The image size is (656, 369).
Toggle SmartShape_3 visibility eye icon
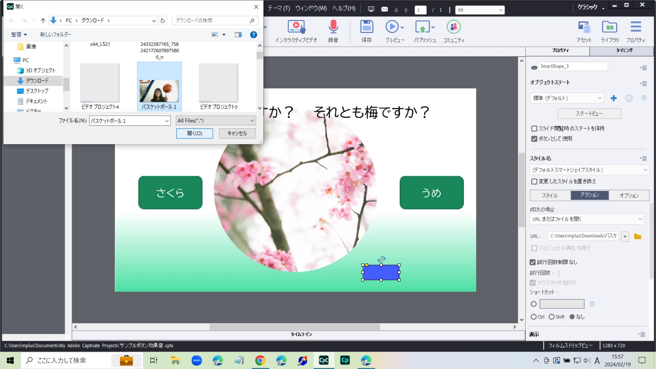click(x=534, y=67)
